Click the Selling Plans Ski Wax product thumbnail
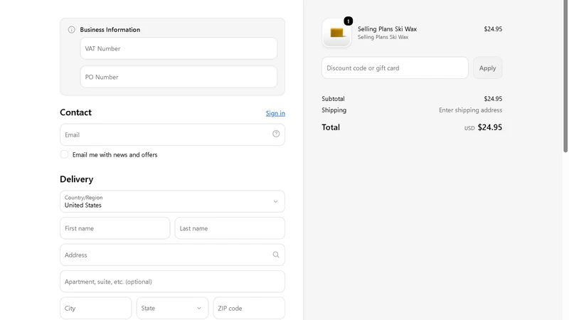569x320 pixels. 336,33
